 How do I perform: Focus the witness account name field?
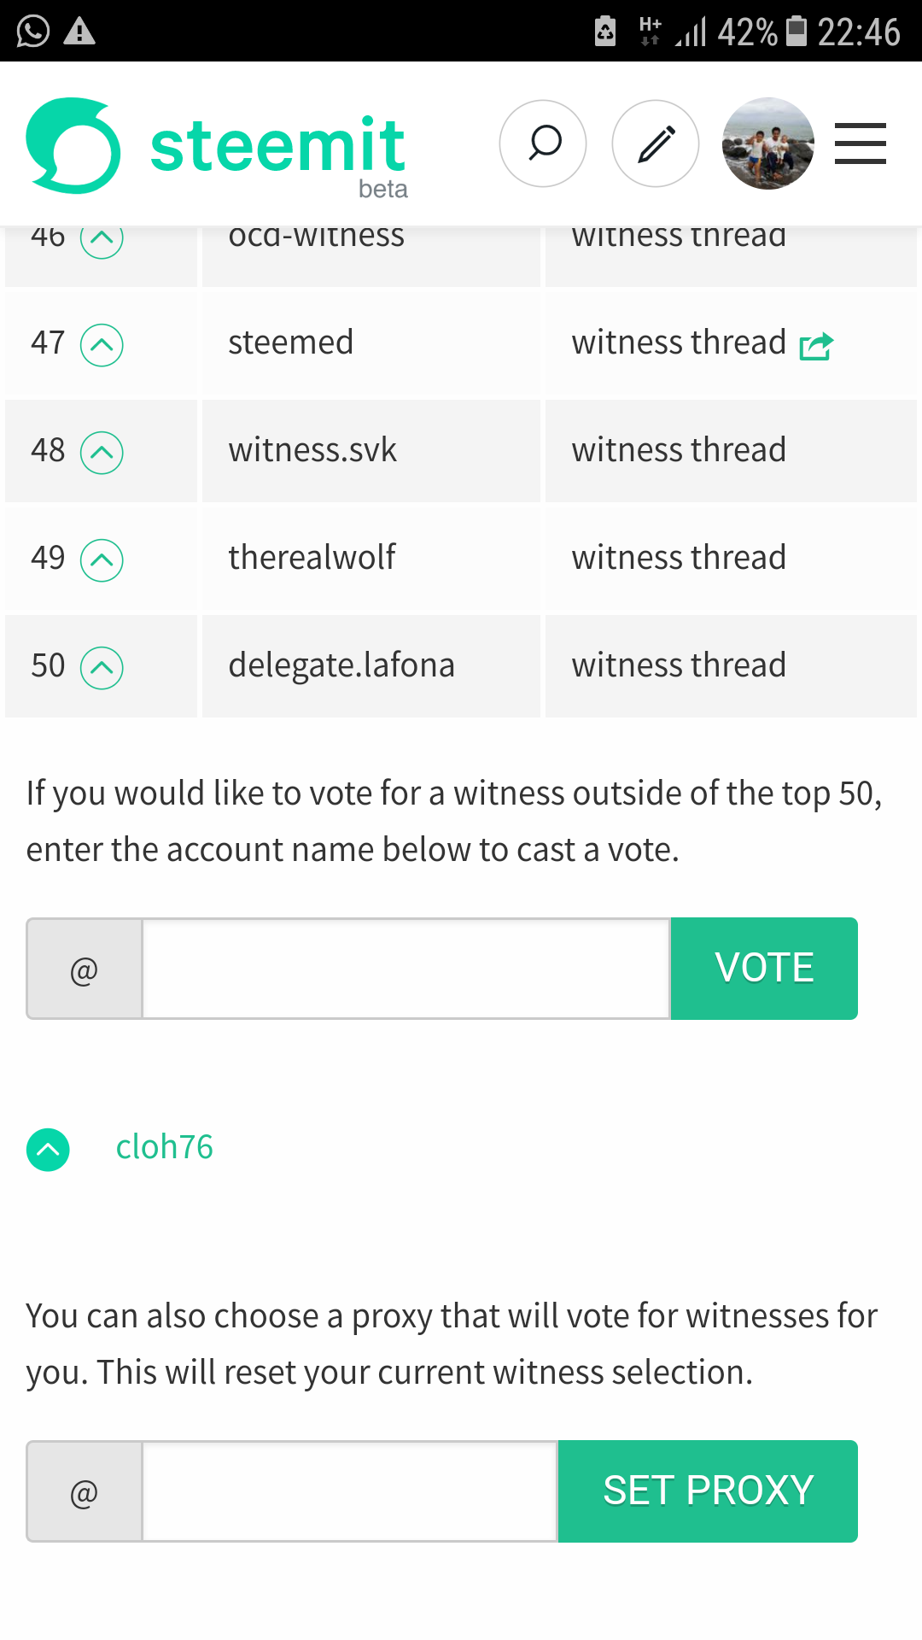[406, 969]
